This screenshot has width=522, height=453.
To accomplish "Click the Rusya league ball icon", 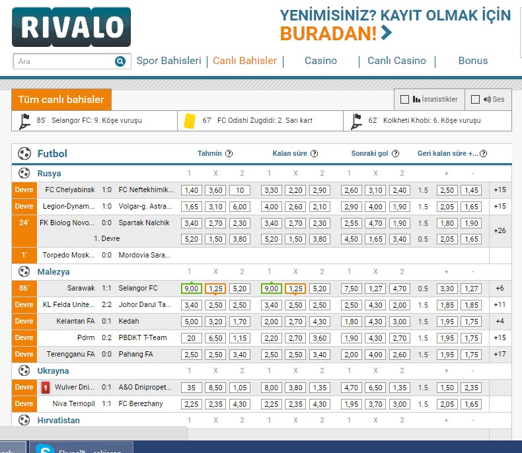I will click(x=24, y=173).
